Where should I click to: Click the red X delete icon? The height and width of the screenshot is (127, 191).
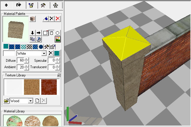point(58,18)
